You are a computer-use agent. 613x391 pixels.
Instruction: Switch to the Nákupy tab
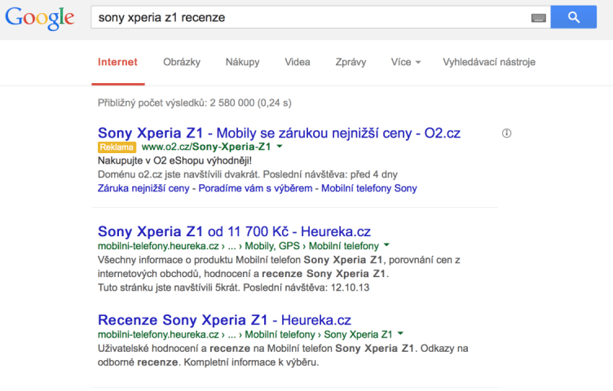[x=242, y=62]
